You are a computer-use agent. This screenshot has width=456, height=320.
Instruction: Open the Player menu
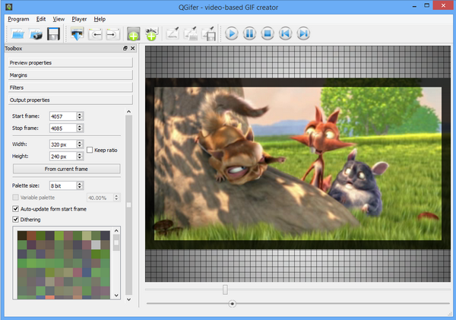(78, 18)
